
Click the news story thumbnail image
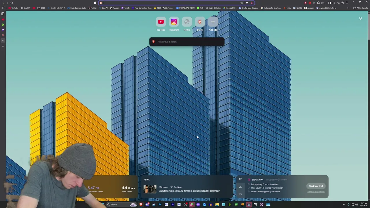[150, 189]
